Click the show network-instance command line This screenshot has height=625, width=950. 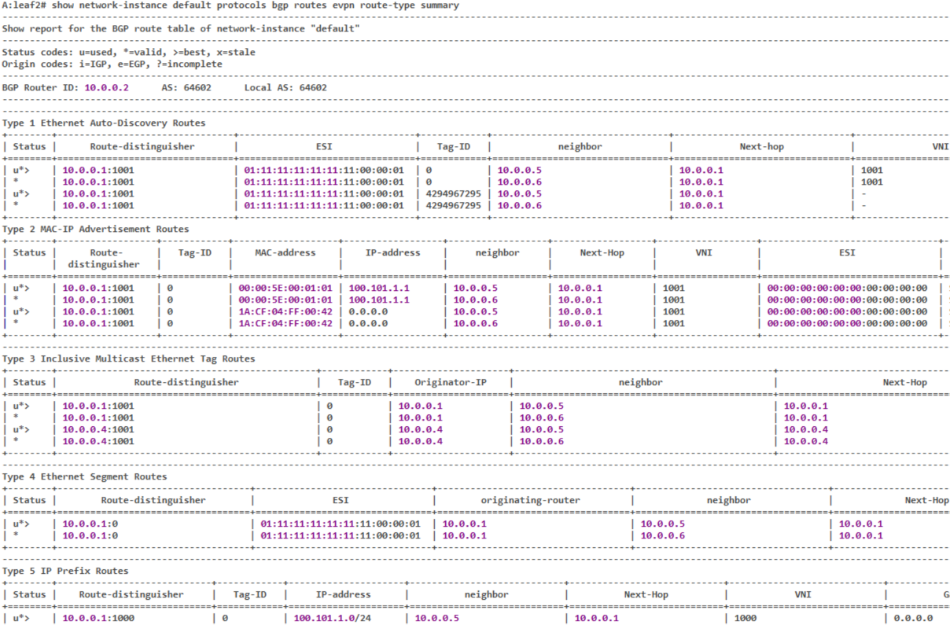pyautogui.click(x=230, y=6)
